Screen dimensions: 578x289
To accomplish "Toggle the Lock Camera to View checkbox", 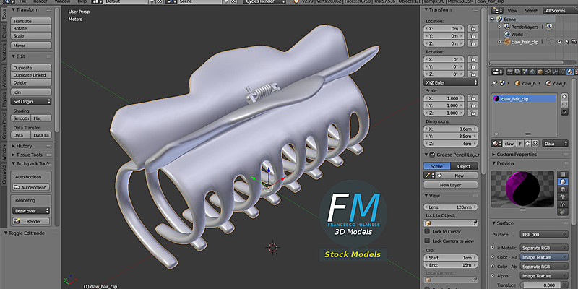I will tap(428, 241).
